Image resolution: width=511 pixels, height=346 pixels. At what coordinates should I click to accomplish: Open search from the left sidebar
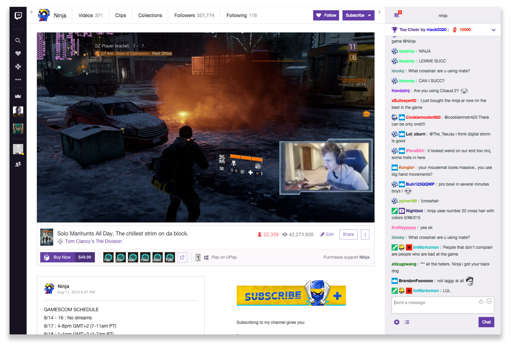18,41
